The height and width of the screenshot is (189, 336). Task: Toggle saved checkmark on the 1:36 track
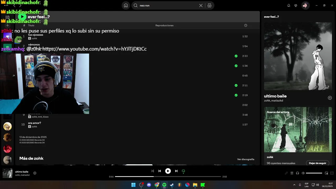(236, 66)
